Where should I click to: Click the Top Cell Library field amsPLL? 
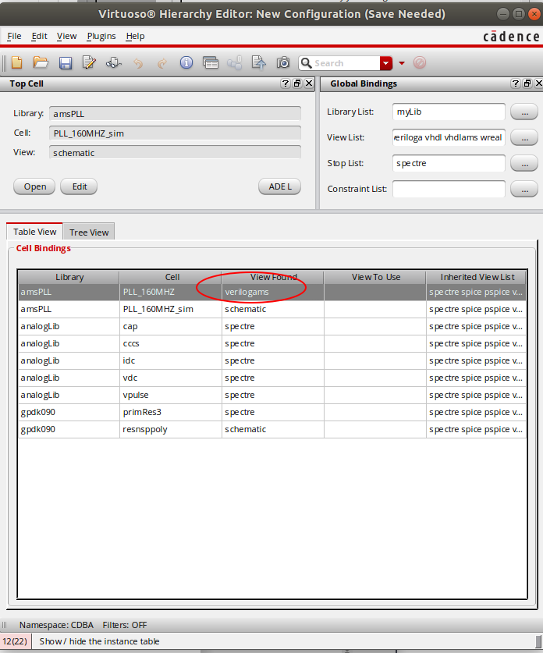click(x=175, y=114)
